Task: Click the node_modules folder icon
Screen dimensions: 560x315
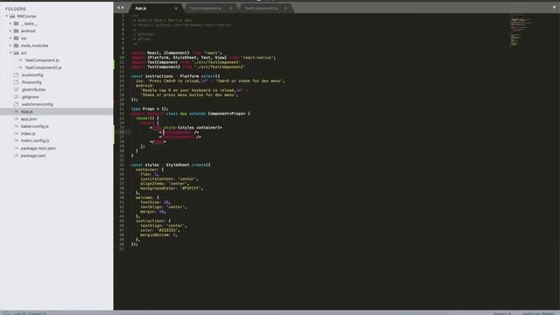Action: tap(16, 45)
